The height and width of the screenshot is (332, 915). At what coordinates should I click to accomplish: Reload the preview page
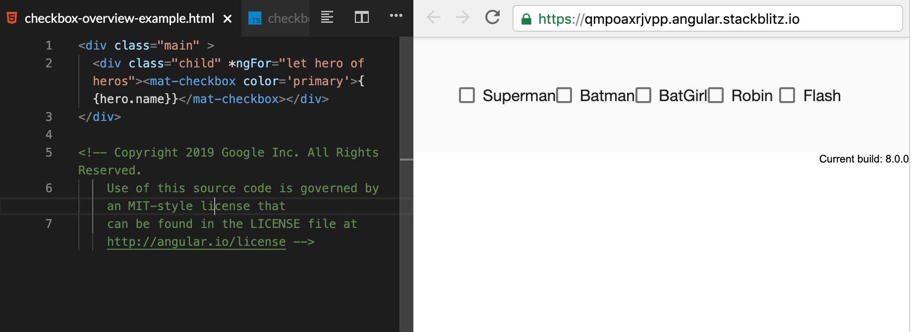coord(492,17)
